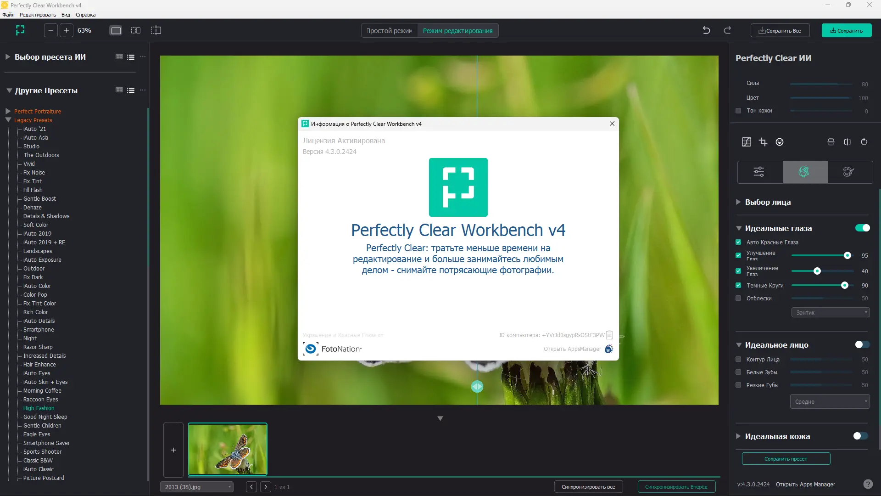Click the undo arrow icon
881x496 pixels.
coord(706,30)
